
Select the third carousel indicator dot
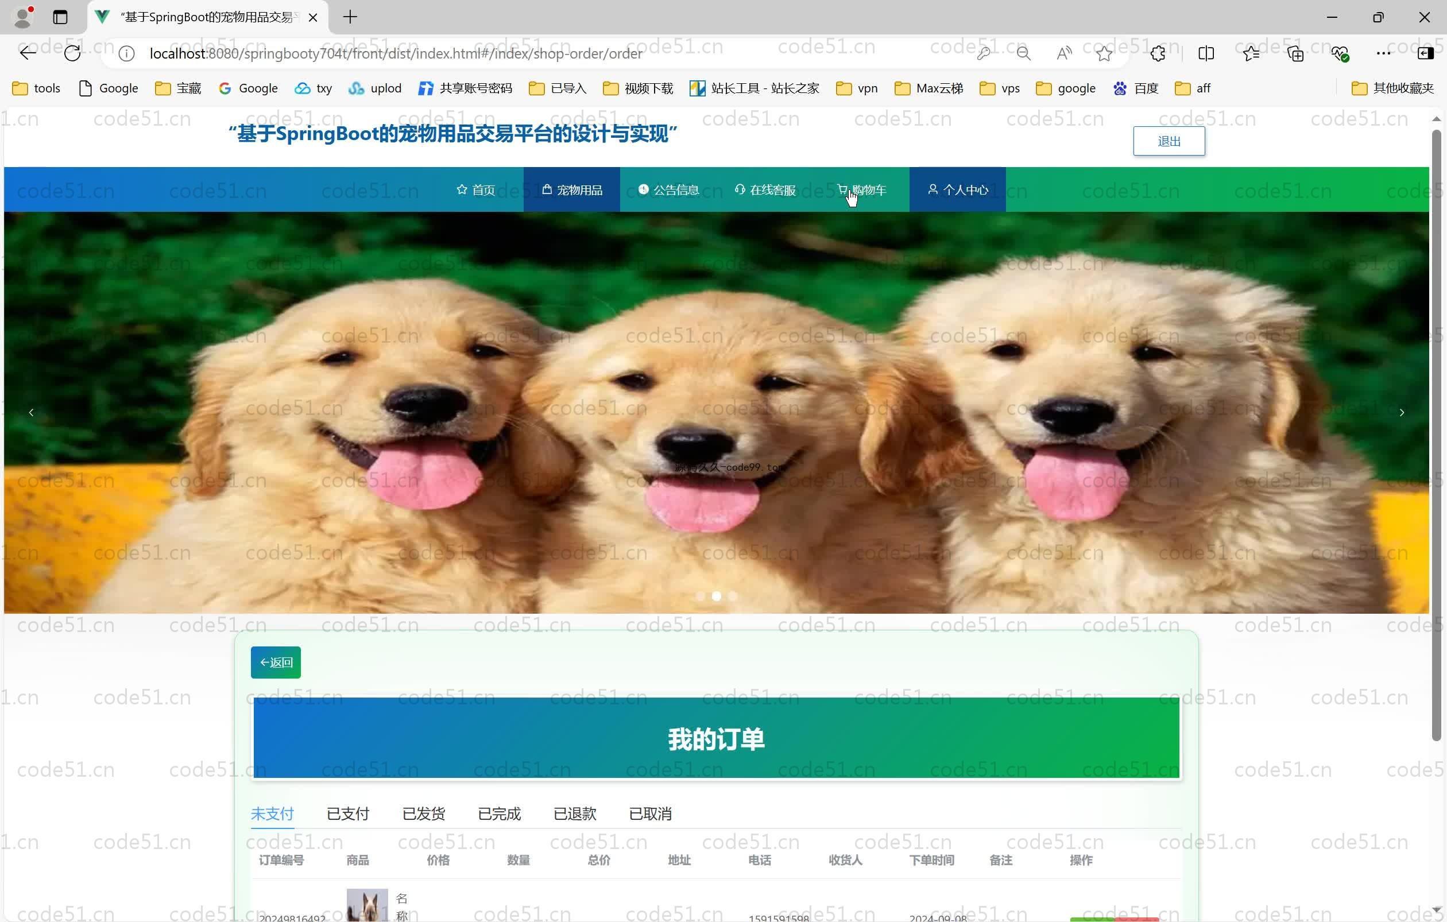coord(733,596)
